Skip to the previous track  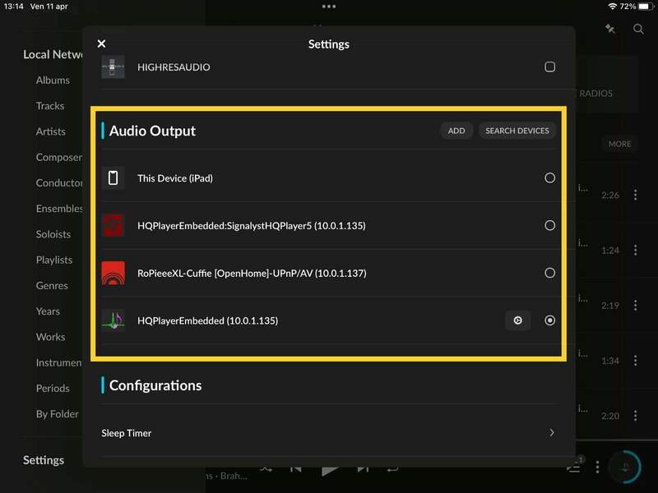pyautogui.click(x=296, y=469)
